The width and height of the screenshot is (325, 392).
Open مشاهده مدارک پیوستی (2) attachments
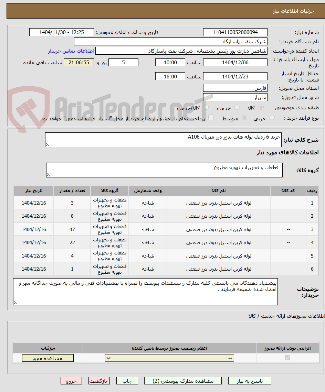tap(183, 381)
